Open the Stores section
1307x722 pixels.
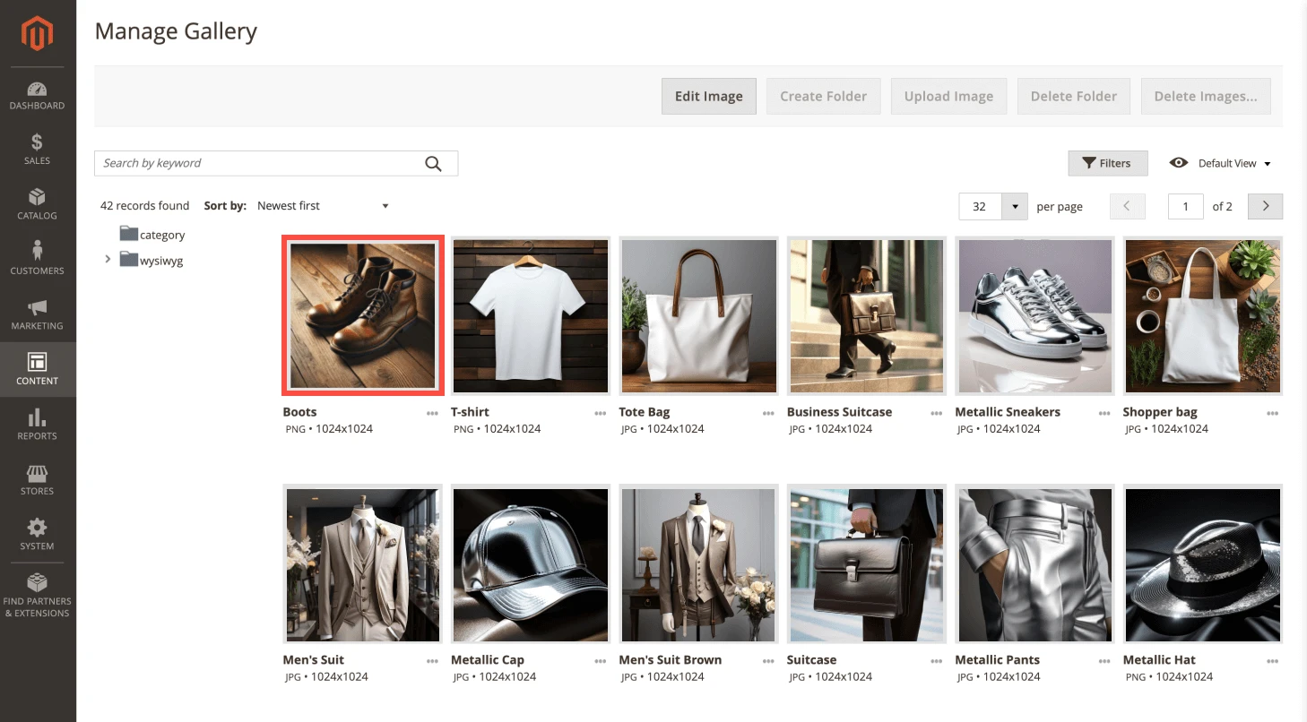(x=37, y=479)
